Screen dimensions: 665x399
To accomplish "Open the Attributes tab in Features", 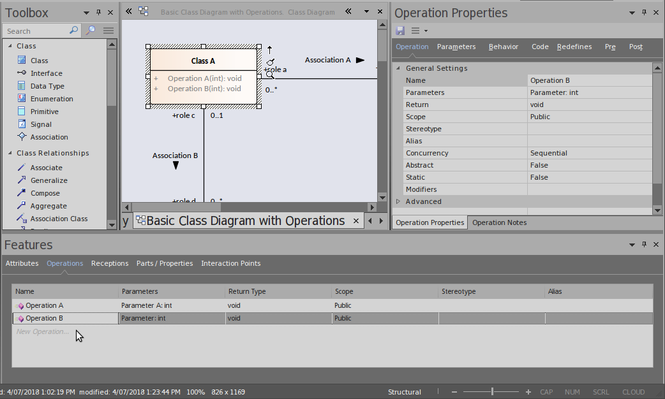I will click(x=22, y=263).
